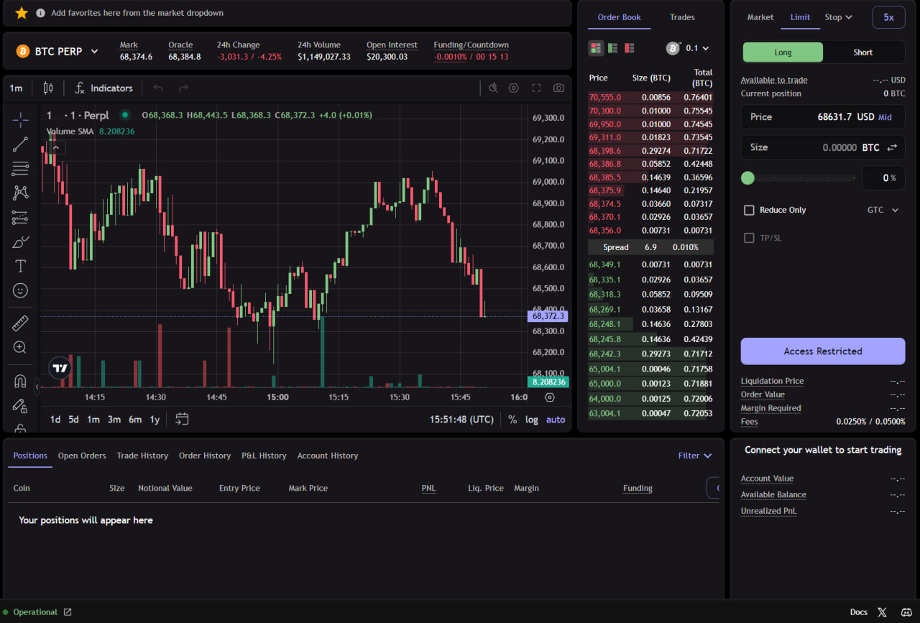Open the Open Orders tab
The width and height of the screenshot is (920, 623).
click(82, 456)
